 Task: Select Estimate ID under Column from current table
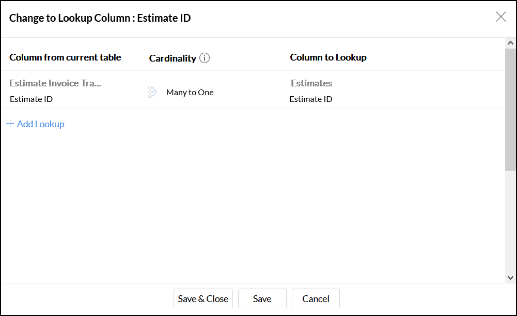coord(31,99)
